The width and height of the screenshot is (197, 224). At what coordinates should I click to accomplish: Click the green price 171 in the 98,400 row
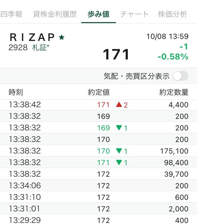tap(103, 162)
